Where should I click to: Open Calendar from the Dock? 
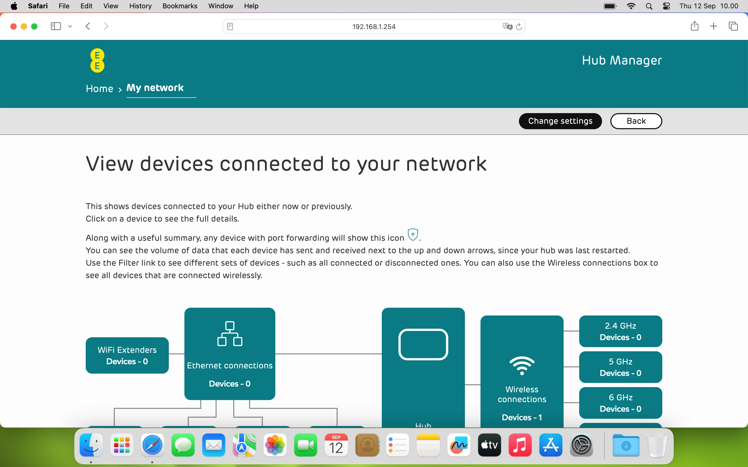pos(336,445)
